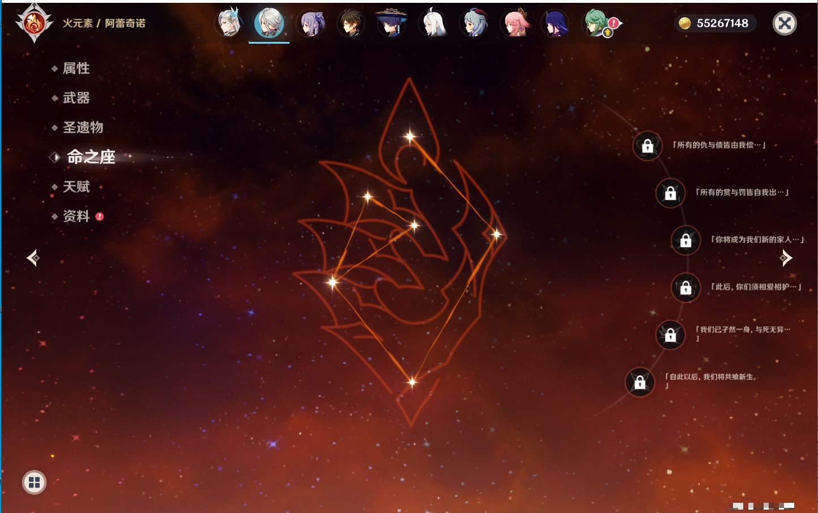The image size is (818, 513).
Task: Select the dark-purple-haired Raiden Shogun avatar
Action: tap(555, 23)
